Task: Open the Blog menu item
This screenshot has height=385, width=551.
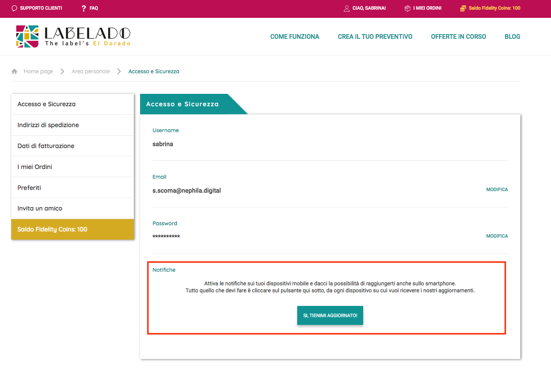Action: pos(512,36)
